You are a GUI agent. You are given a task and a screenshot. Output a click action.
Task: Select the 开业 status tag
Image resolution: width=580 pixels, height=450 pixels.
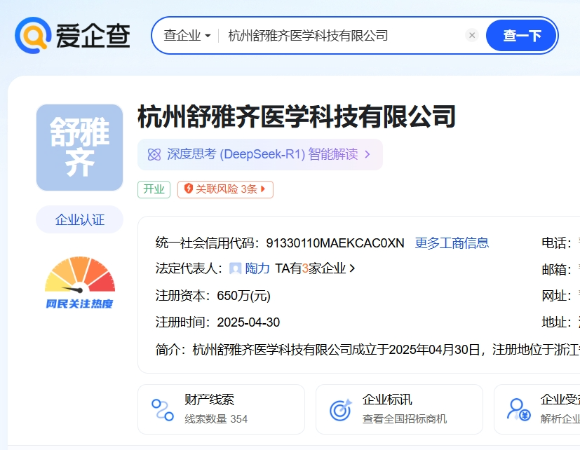[x=154, y=189]
